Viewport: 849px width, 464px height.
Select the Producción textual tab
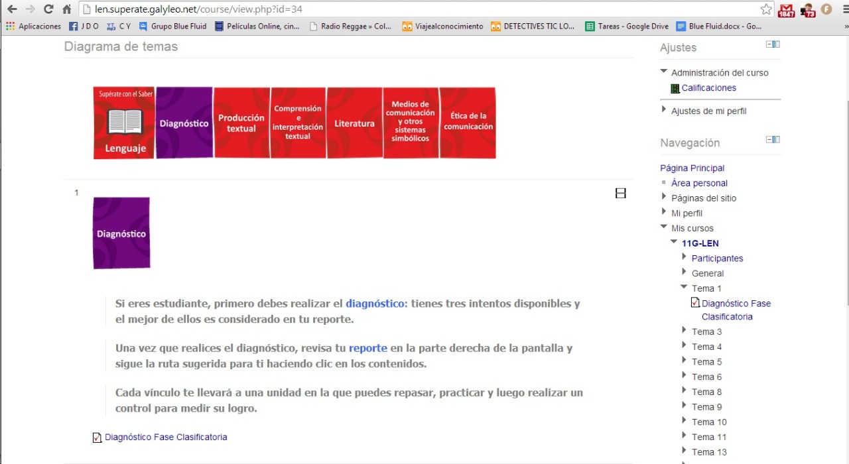[241, 123]
